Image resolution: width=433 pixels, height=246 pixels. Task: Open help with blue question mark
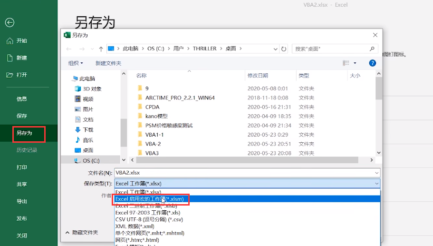click(372, 63)
